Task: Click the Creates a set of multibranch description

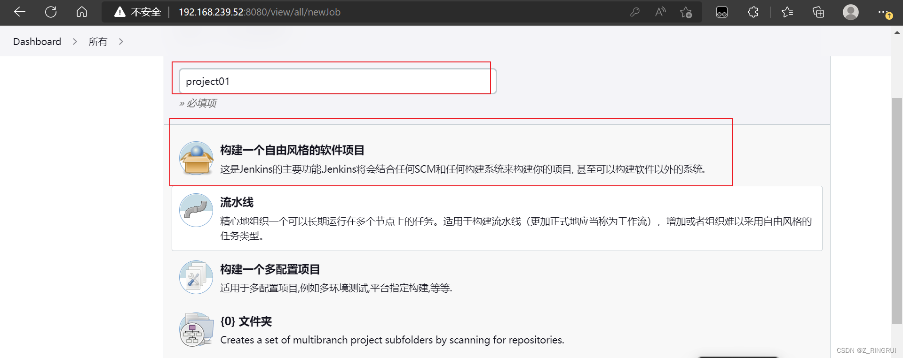Action: click(x=392, y=340)
